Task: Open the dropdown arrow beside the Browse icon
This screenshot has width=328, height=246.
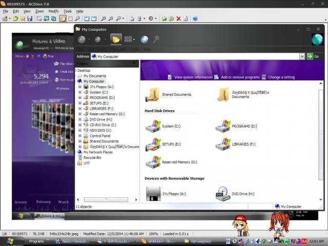Action: click(x=10, y=18)
